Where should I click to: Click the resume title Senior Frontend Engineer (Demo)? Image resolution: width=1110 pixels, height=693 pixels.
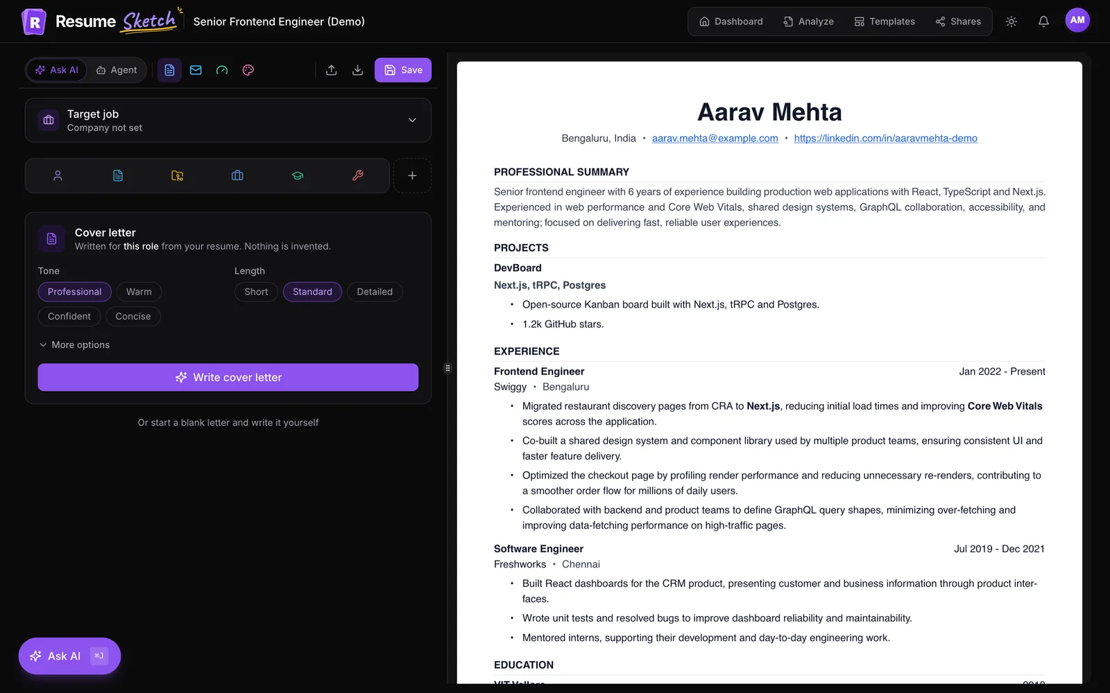tap(279, 21)
